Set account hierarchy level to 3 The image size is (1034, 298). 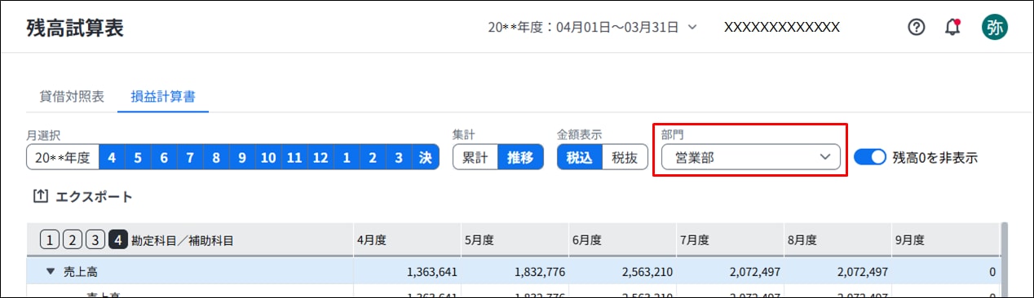click(x=95, y=240)
